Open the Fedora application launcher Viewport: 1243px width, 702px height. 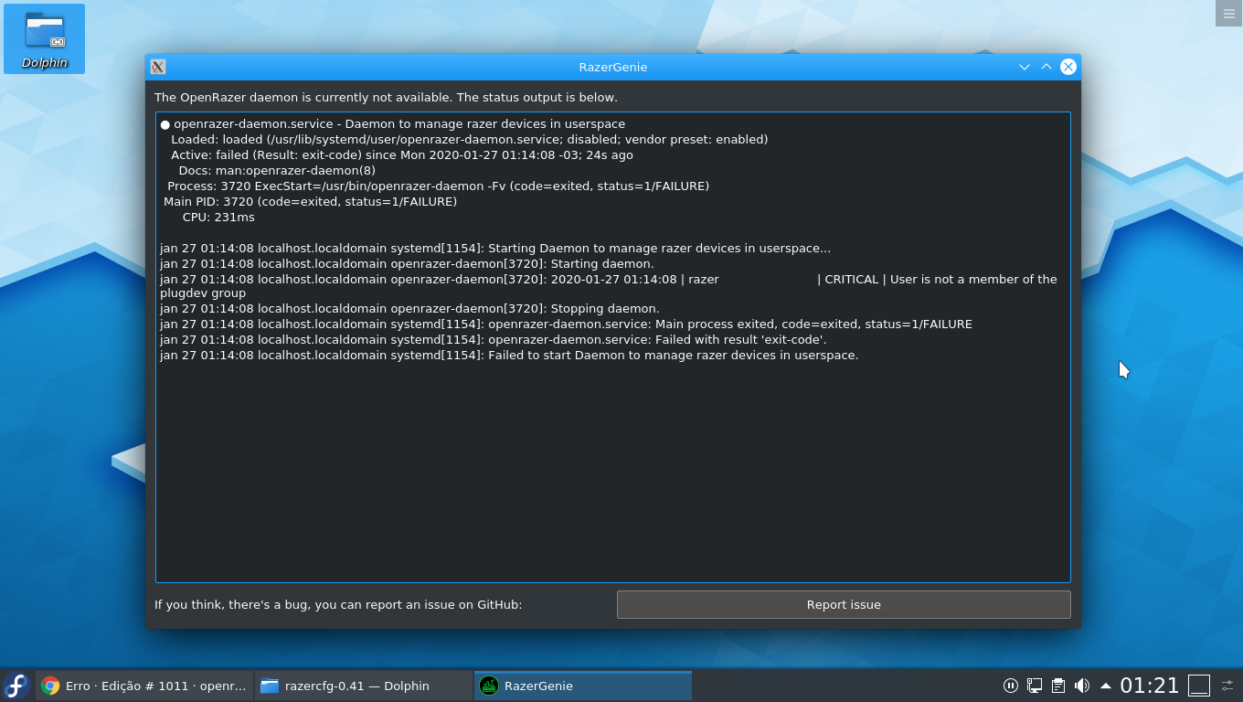(x=16, y=686)
